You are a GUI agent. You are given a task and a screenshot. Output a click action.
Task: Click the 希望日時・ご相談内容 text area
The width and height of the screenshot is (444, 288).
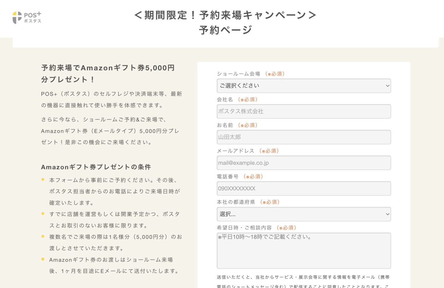click(304, 250)
